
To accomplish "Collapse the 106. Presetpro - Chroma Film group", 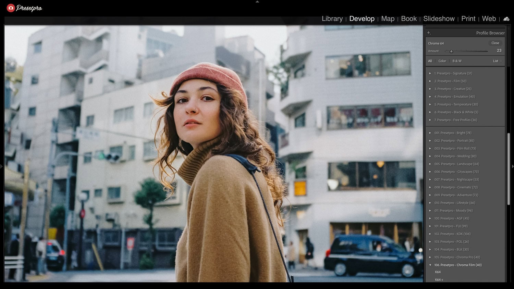I will click(x=430, y=265).
